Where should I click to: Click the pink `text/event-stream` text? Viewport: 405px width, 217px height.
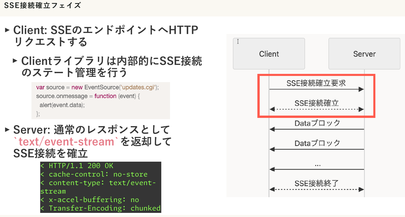(x=66, y=142)
